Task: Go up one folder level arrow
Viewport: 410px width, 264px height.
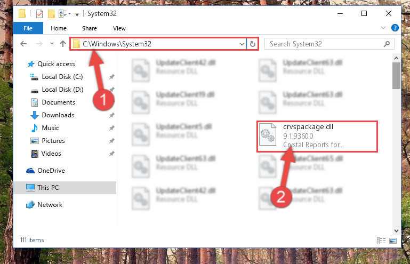Action: (x=63, y=44)
